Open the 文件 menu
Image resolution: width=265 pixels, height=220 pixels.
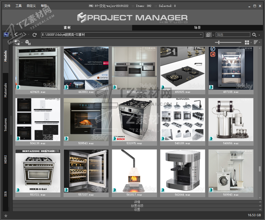(7, 6)
